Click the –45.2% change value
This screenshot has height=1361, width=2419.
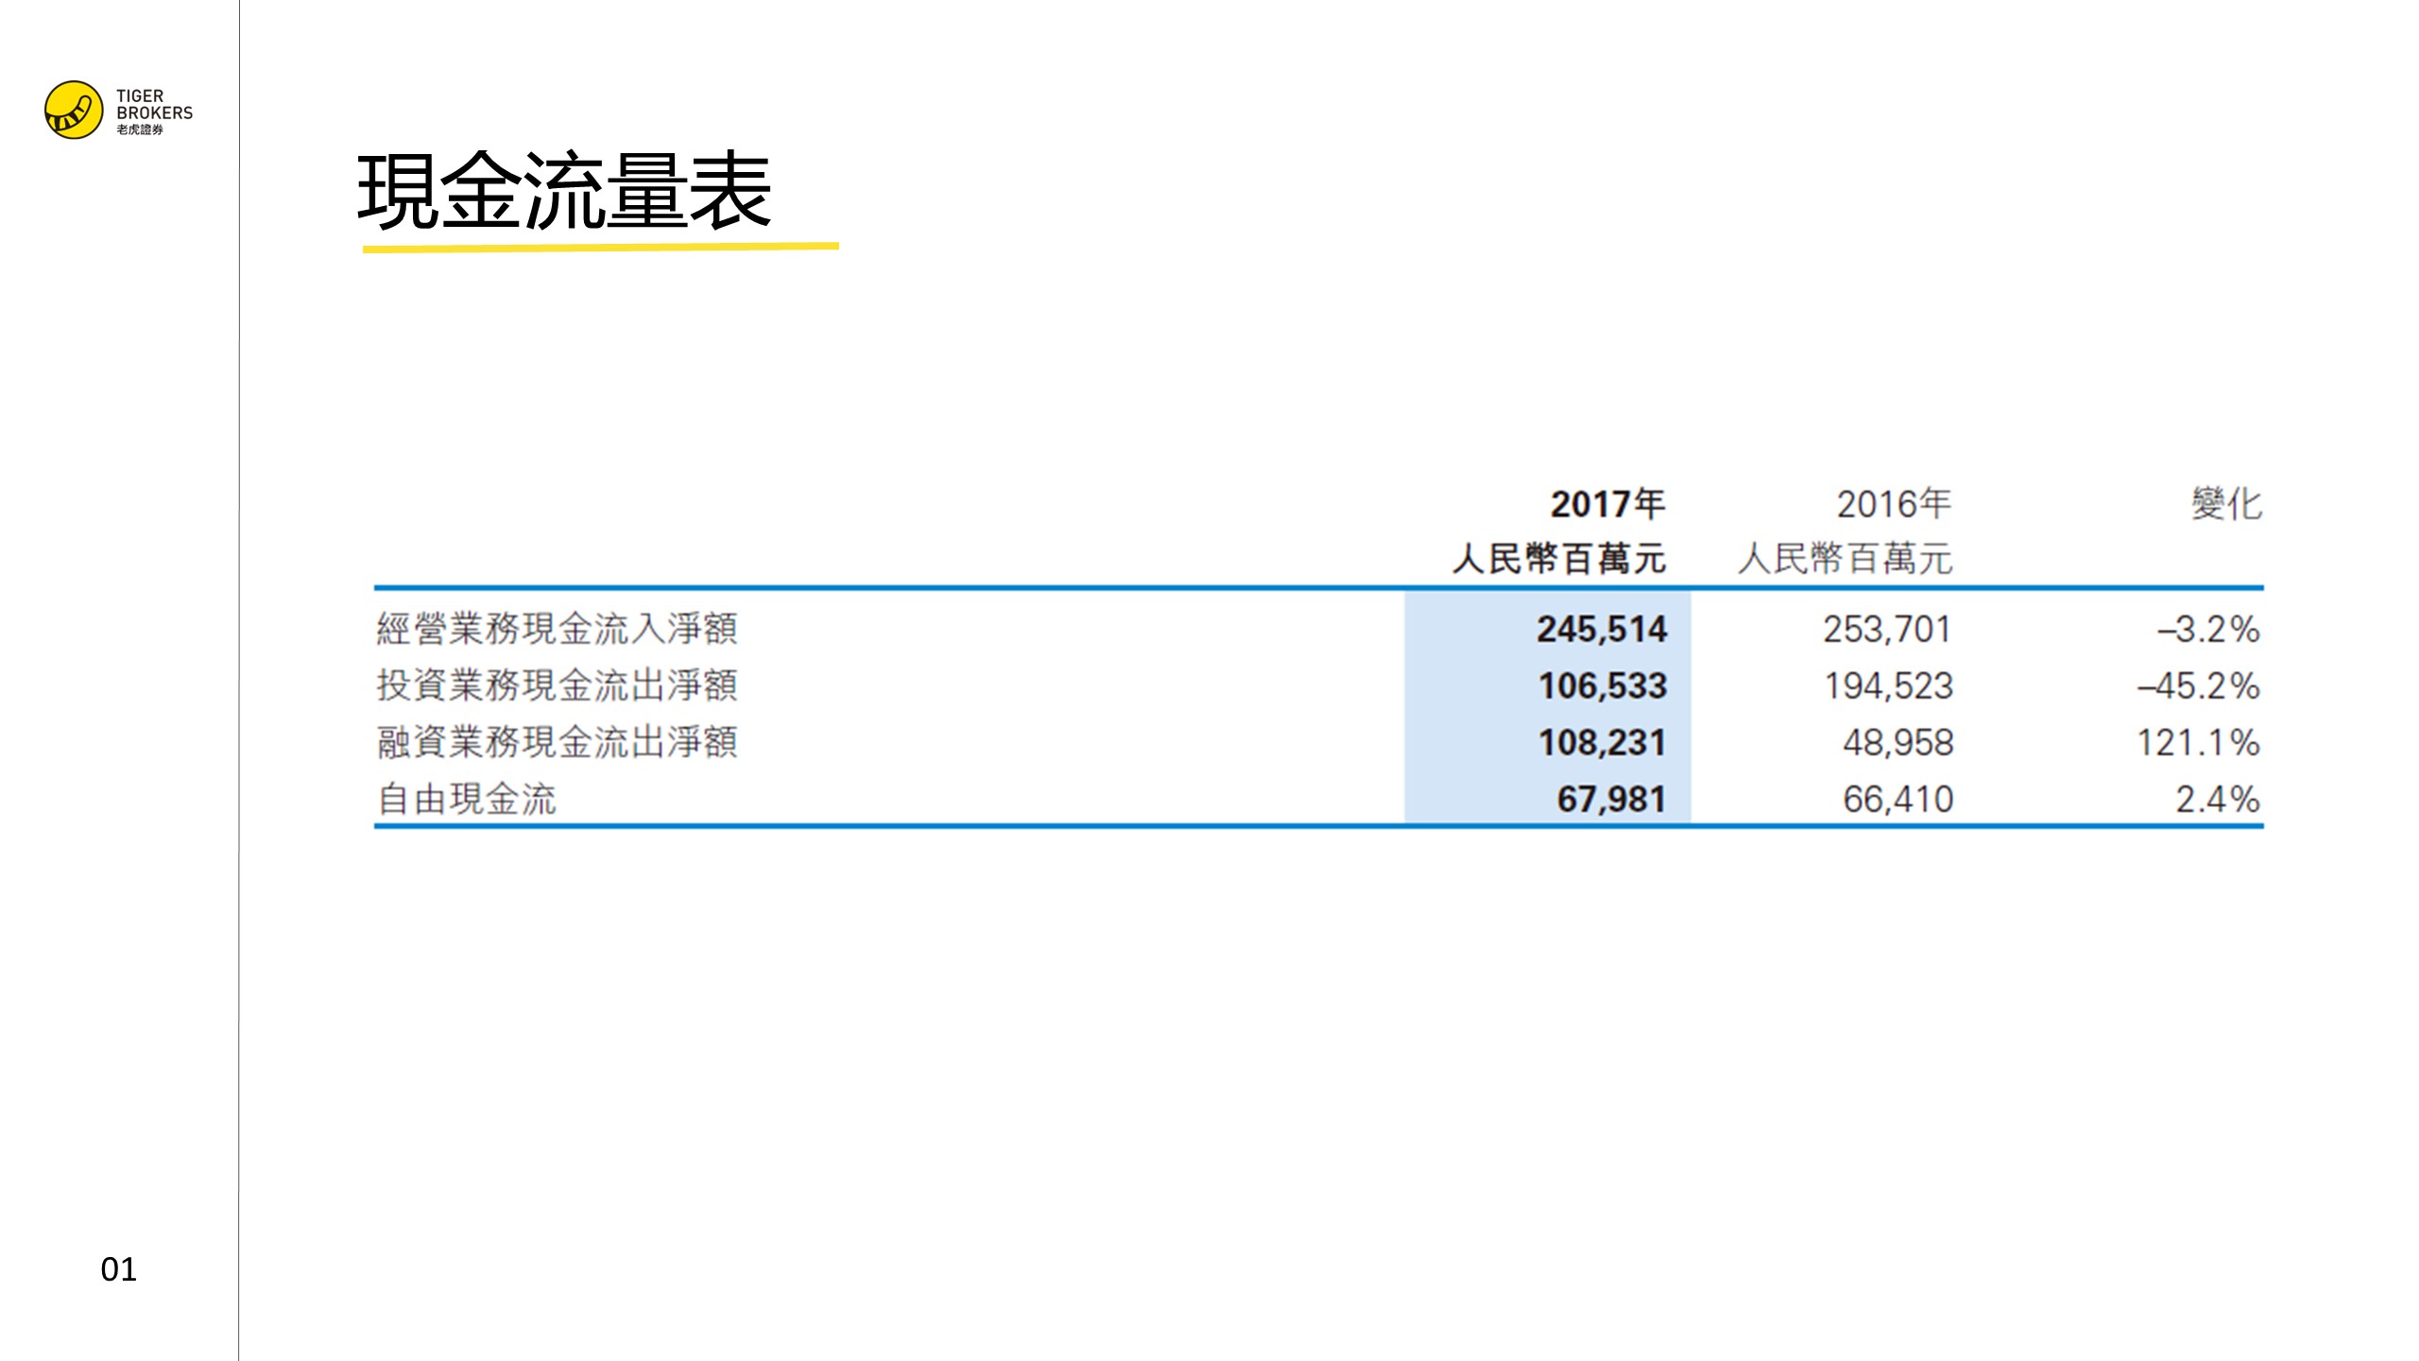(2198, 685)
